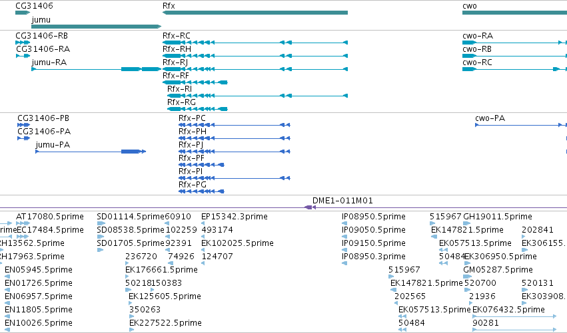
Task: Select transcript Rfx-RF
Action: [x=176, y=76]
